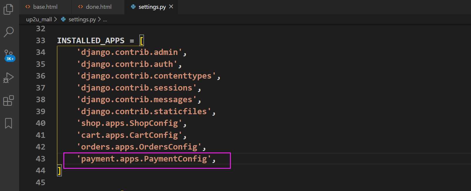The image size is (471, 191).
Task: Open the Bookmarks view
Action: click(x=9, y=123)
